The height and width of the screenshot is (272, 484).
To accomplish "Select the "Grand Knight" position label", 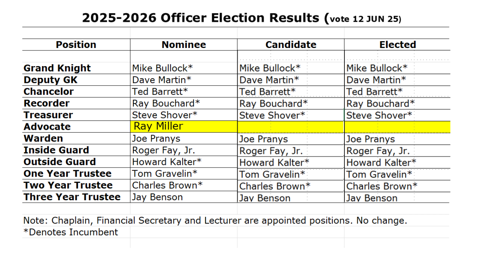I will click(x=57, y=68).
